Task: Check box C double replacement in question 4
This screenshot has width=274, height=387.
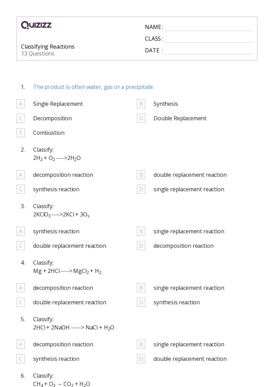Action: pos(21,302)
